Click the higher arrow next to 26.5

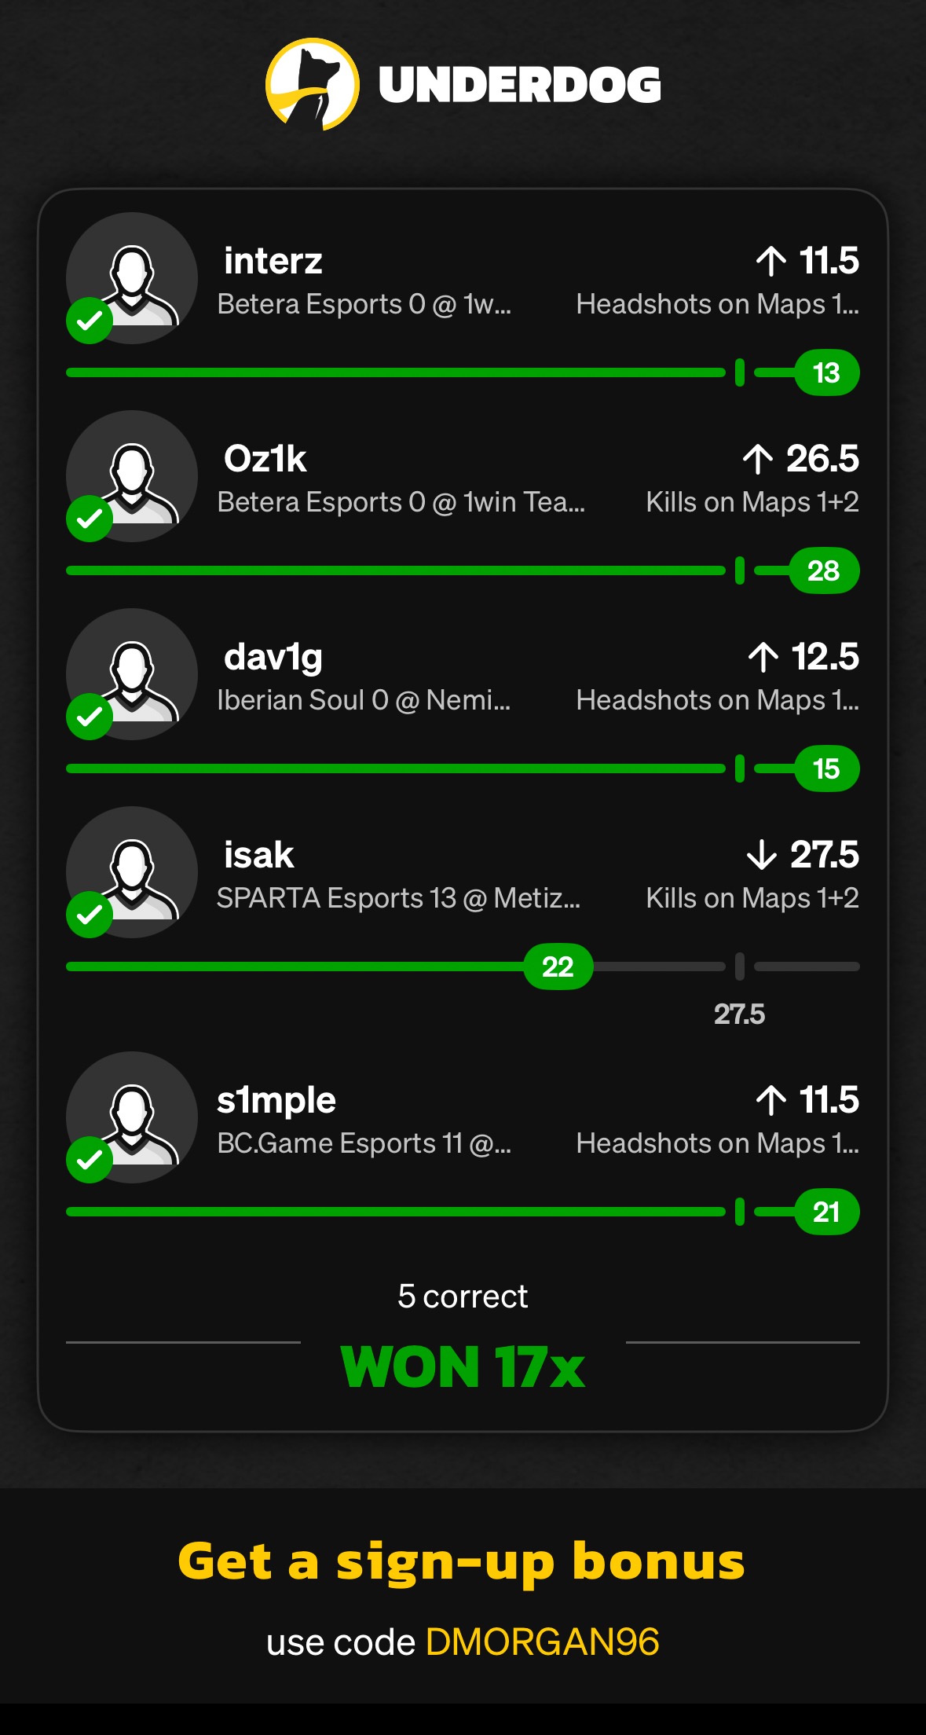click(x=758, y=459)
